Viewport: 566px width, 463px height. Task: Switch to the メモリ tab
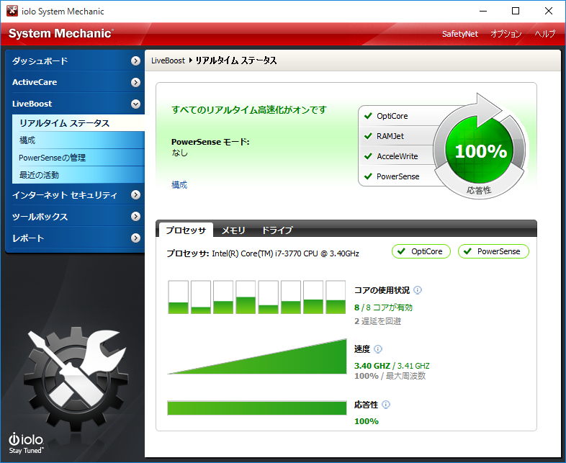tap(233, 230)
